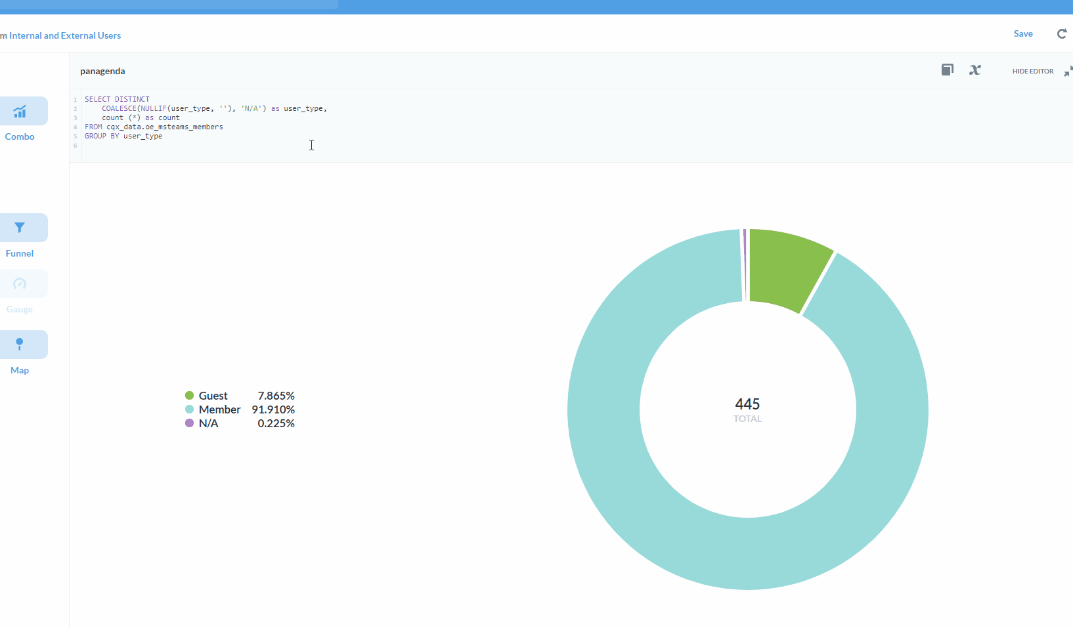Toggle the N/A series in the legend
1073x628 pixels.
click(208, 423)
